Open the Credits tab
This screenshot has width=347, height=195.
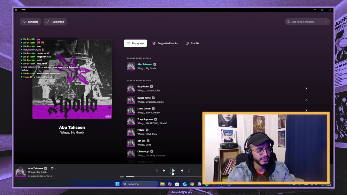pyautogui.click(x=192, y=43)
